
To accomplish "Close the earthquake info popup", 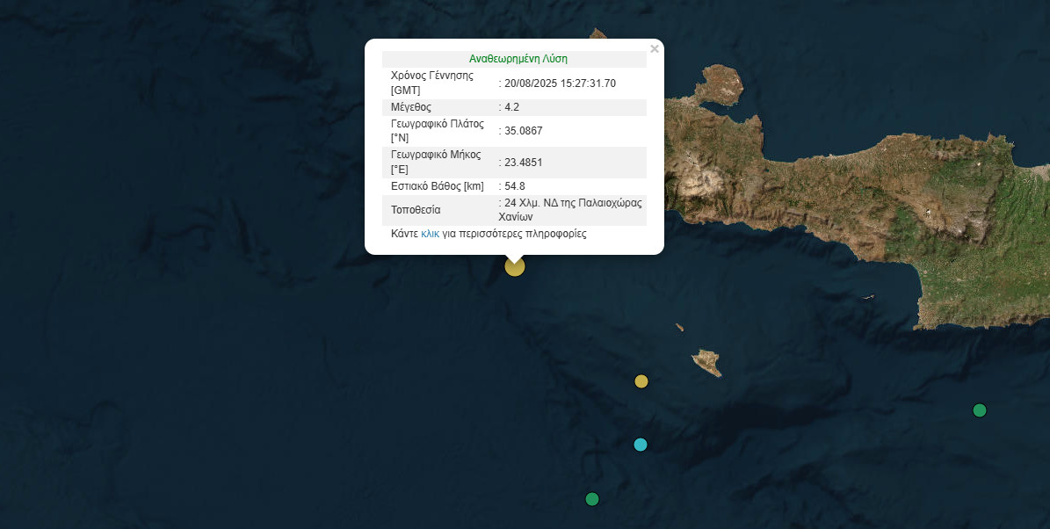I will pyautogui.click(x=654, y=49).
